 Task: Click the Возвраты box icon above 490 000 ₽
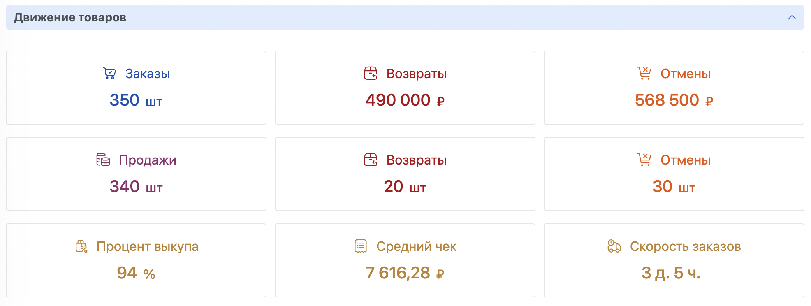(x=371, y=73)
